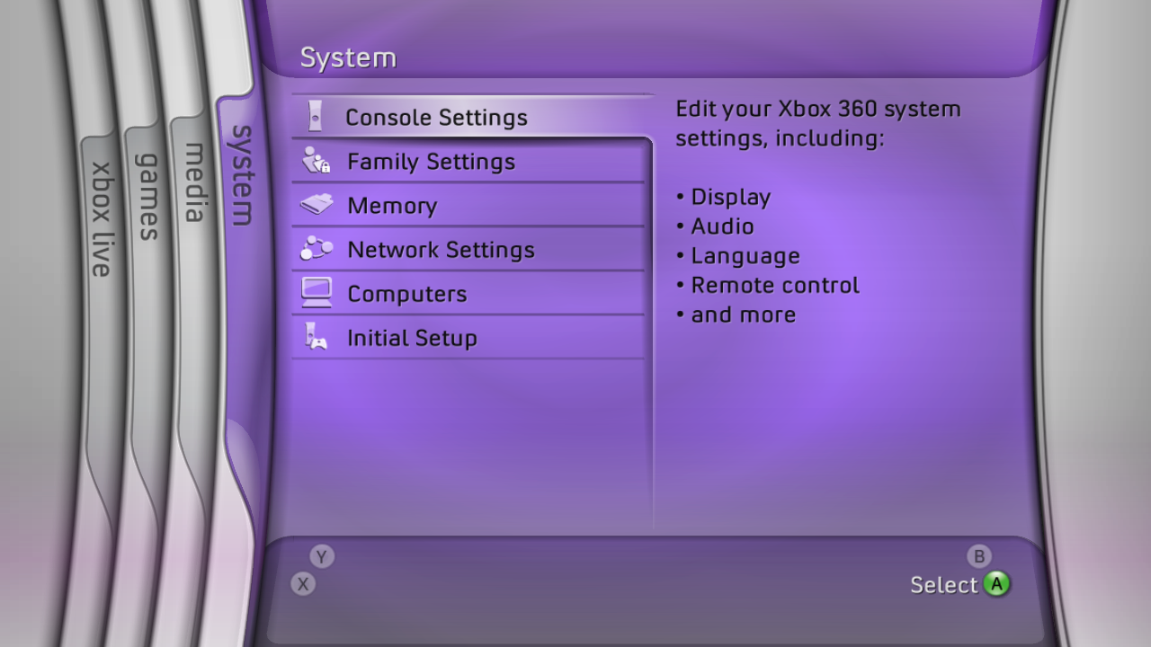
Task: Click the System heading text
Action: pyautogui.click(x=348, y=58)
